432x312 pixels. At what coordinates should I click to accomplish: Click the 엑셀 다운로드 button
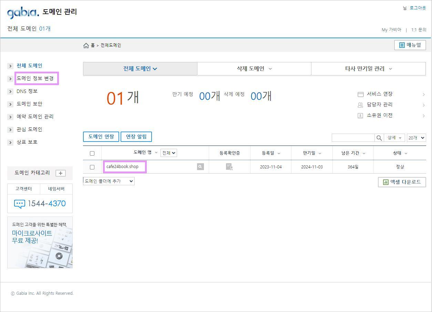click(x=402, y=182)
